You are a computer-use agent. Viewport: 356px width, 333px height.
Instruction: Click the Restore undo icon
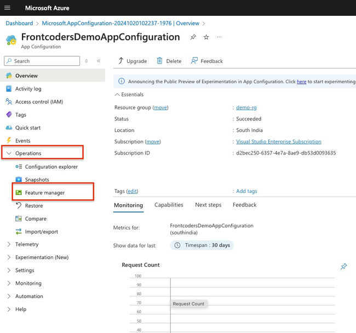[19, 205]
